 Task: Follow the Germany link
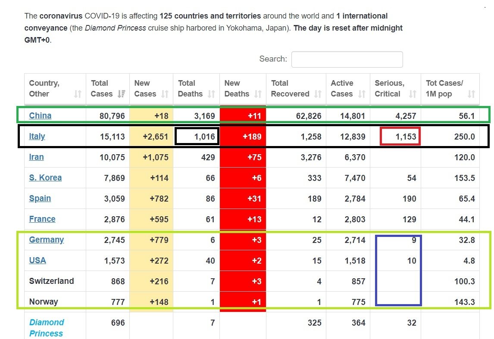click(46, 240)
